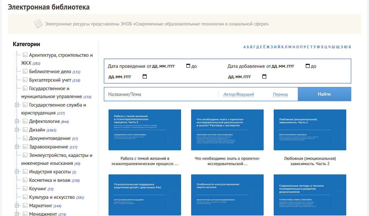The width and height of the screenshot is (369, 216).
Task: Expand the Дефектология tree node
Action: pos(17,121)
